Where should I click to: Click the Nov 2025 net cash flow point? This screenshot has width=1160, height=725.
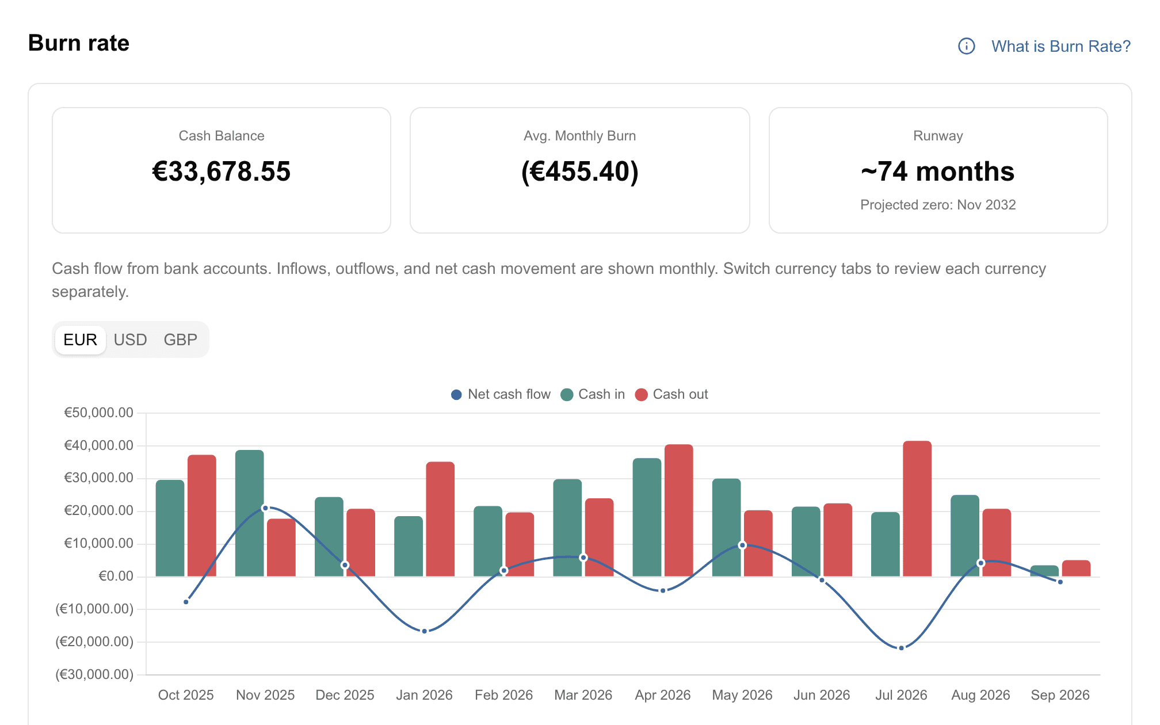(x=265, y=508)
